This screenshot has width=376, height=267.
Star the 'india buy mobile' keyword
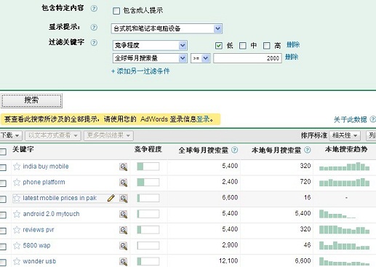coord(17,167)
